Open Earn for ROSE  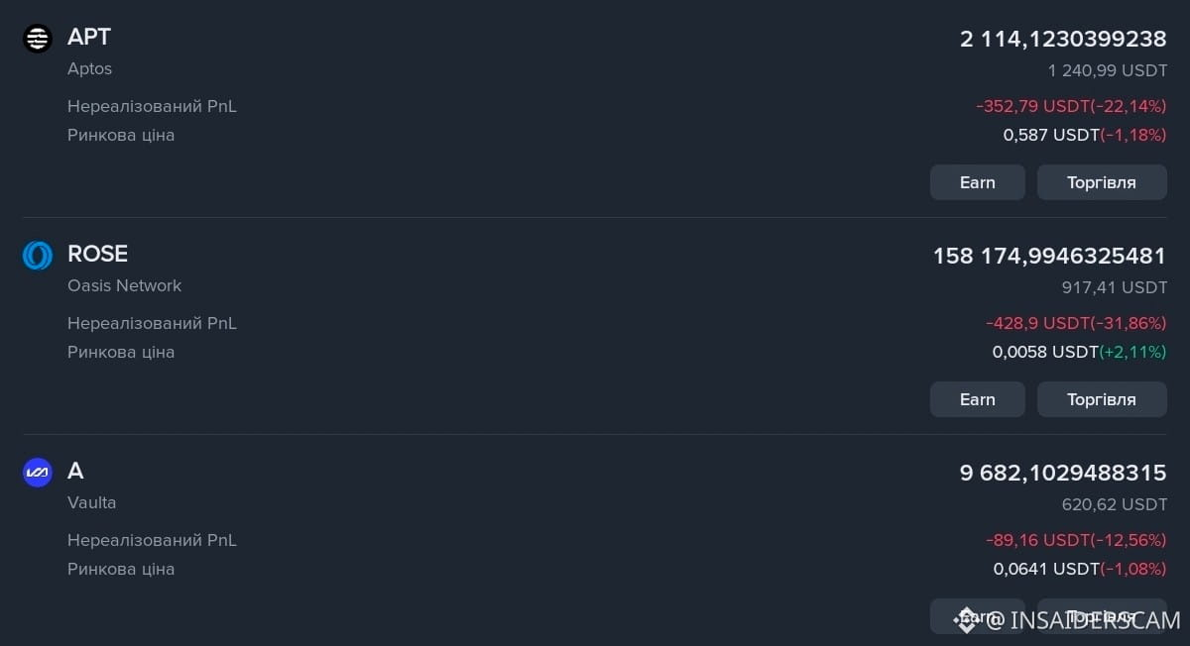977,399
